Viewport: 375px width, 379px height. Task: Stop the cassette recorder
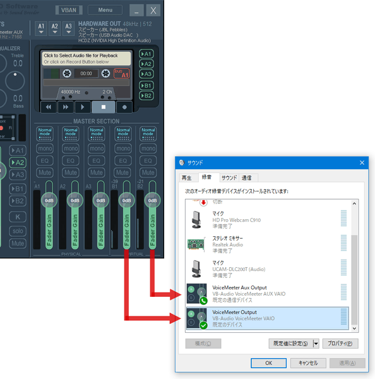(x=104, y=107)
